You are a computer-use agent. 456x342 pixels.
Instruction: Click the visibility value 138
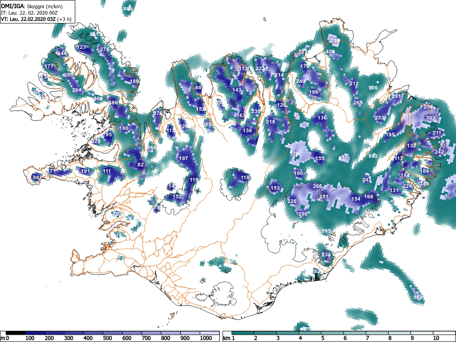pos(247,130)
